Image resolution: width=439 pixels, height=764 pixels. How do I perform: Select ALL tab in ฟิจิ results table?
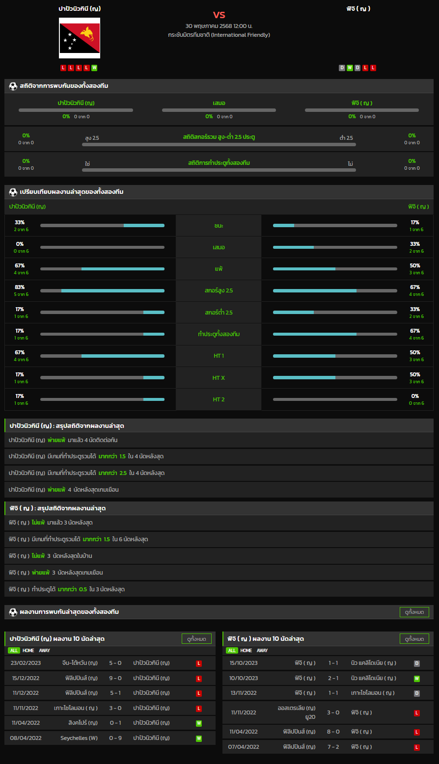232,651
